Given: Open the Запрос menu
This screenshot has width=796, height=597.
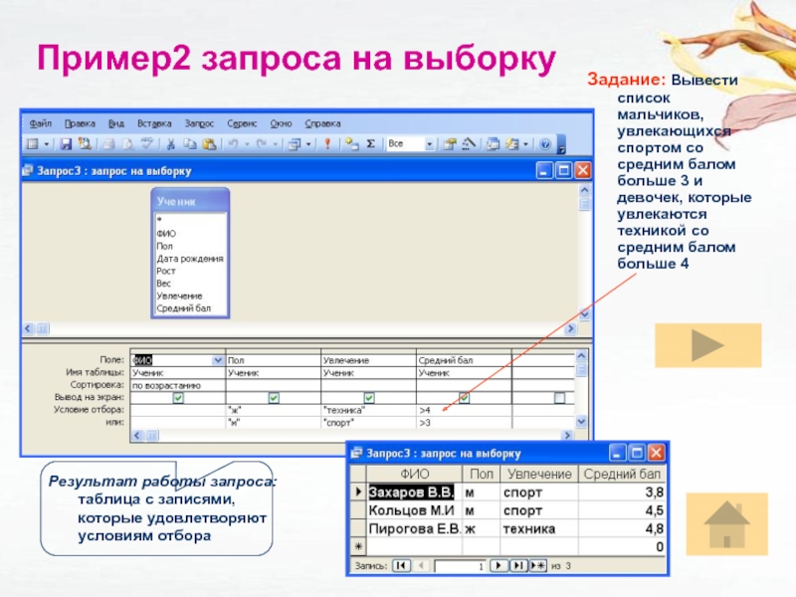Looking at the screenshot, I should [199, 123].
